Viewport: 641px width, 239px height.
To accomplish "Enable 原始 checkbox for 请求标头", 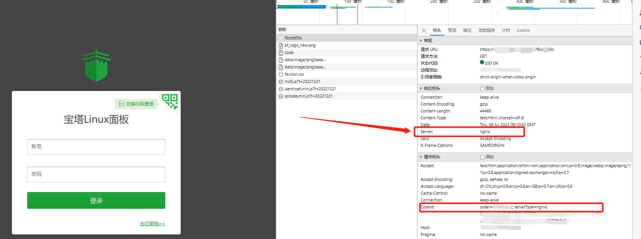I will (x=482, y=157).
